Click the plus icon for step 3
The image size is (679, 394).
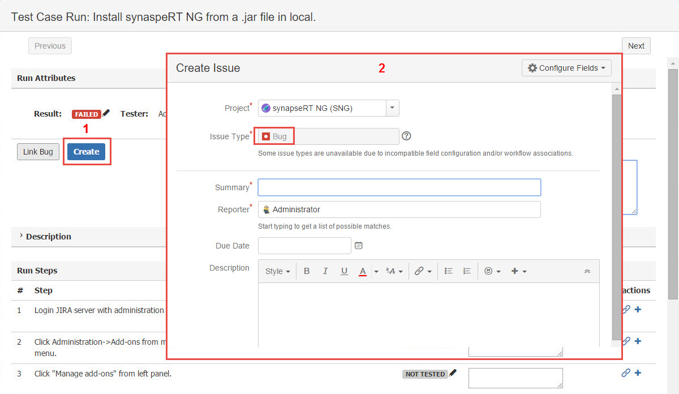pos(638,372)
